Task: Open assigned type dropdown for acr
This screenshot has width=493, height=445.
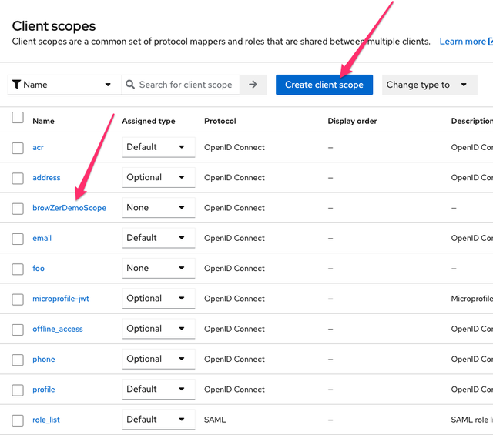Action: click(159, 147)
